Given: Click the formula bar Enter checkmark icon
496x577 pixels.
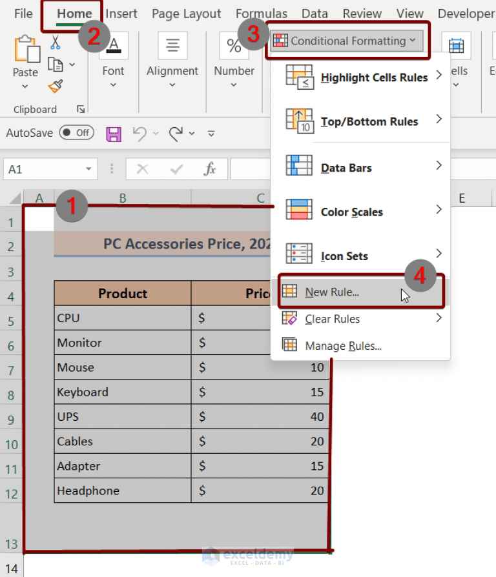Looking at the screenshot, I should (177, 169).
